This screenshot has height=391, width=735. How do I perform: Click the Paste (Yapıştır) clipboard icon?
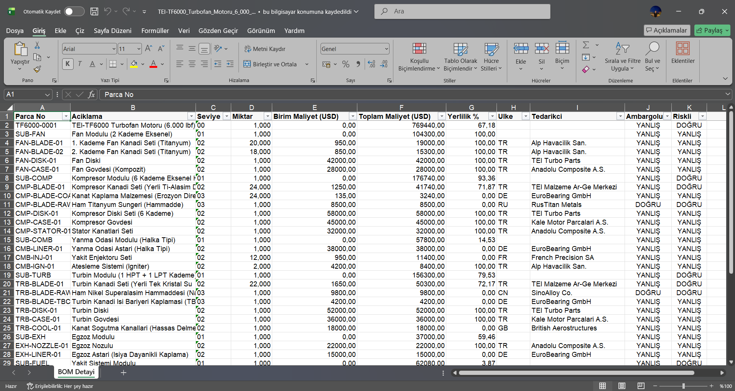20,49
